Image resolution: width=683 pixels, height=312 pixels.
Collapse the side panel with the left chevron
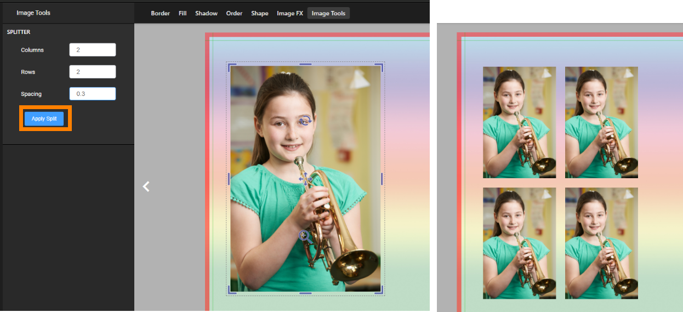point(146,186)
